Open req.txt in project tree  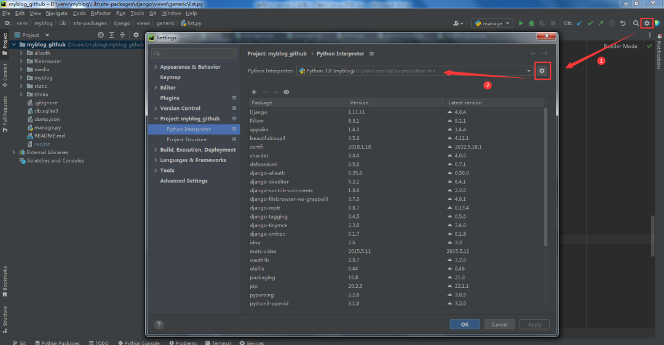(42, 144)
